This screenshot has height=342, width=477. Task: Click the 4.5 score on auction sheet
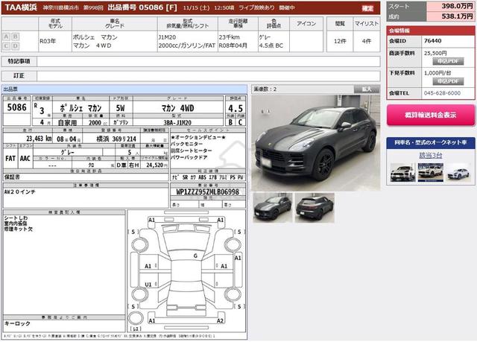tap(236, 109)
